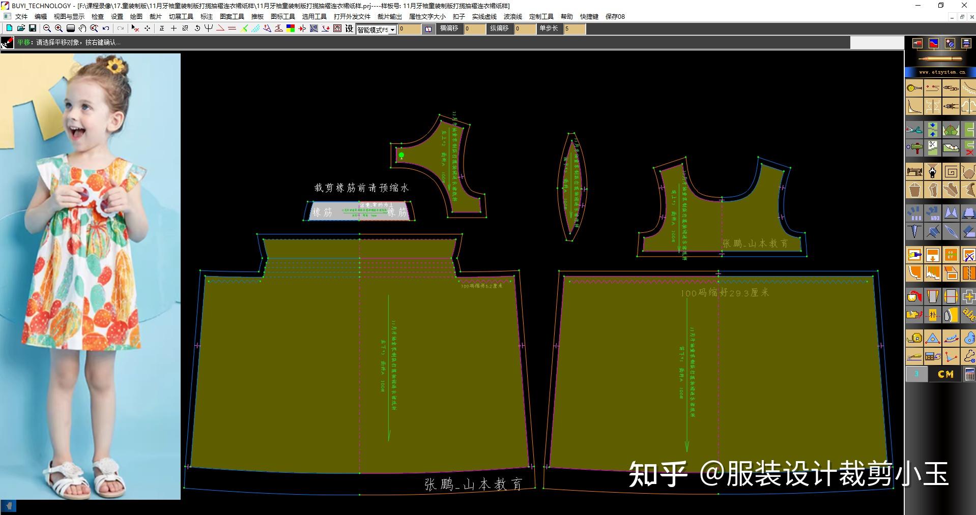Select the scissors tool in right panel
This screenshot has height=515, width=976.
pos(914,129)
